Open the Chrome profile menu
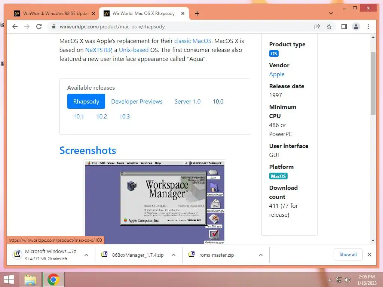The image size is (383, 287). [x=356, y=27]
